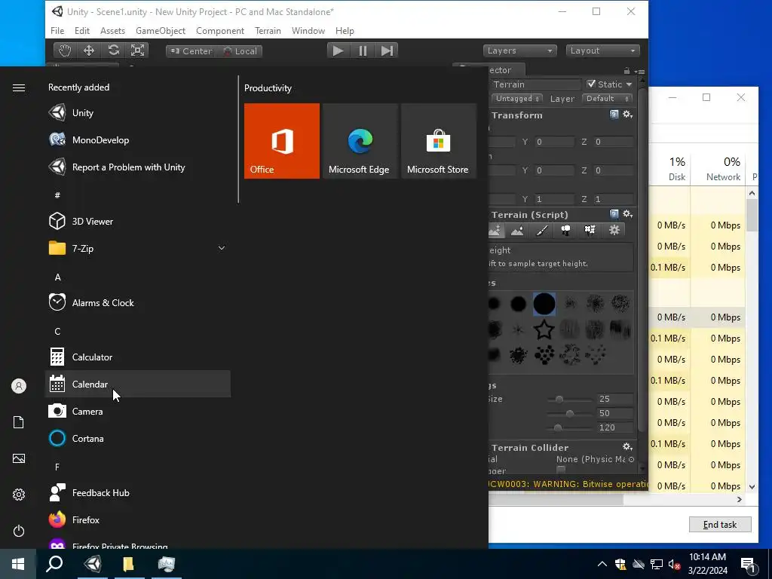
Task: Open MonoDevelop from Start menu
Action: 138,139
